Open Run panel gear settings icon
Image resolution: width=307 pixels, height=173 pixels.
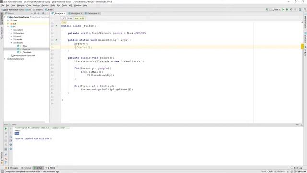(297, 125)
